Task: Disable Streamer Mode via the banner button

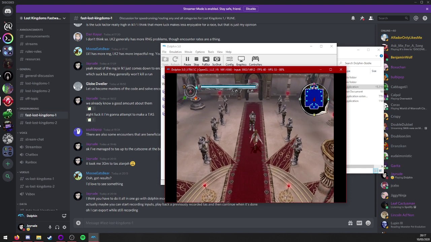Action: click(251, 9)
